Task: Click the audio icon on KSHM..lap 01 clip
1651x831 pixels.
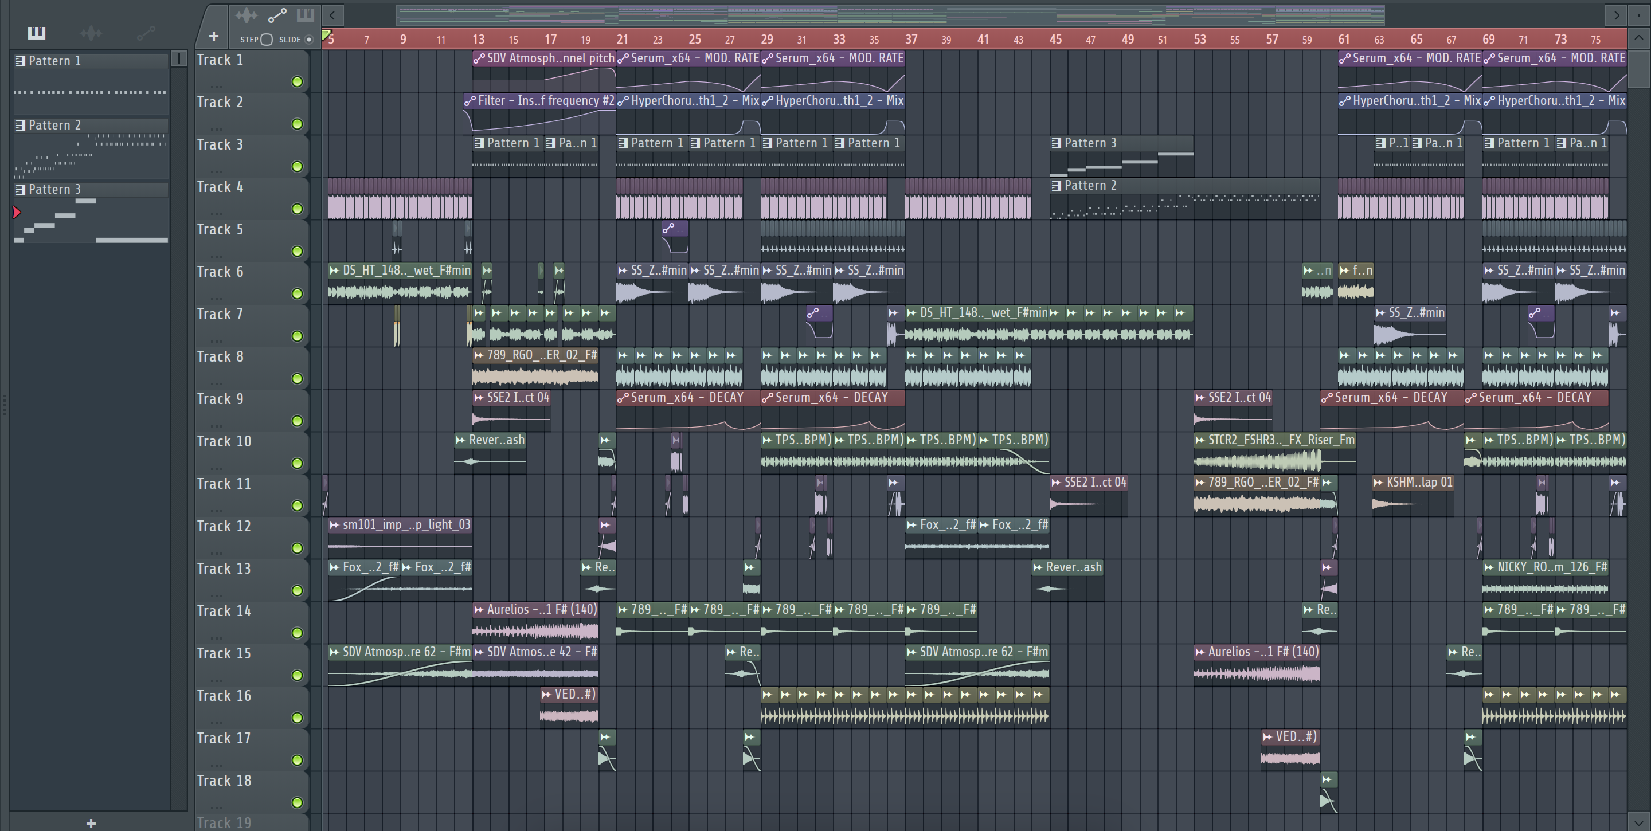Action: pos(1379,483)
